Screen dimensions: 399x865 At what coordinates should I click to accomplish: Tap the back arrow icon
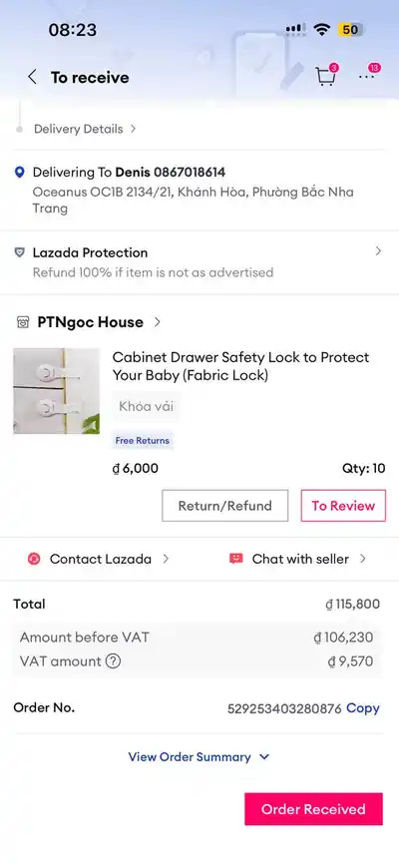33,77
